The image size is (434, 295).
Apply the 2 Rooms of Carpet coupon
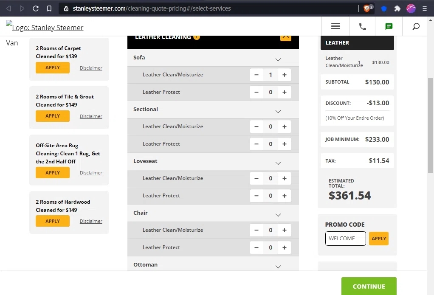(x=53, y=67)
